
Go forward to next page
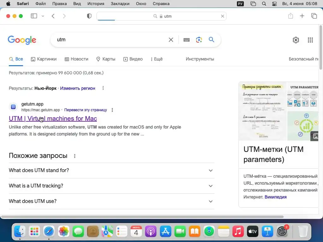click(64, 16)
